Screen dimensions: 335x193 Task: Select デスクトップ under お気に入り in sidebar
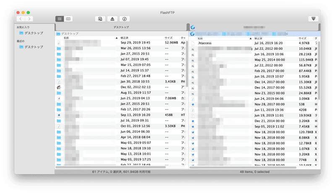31,33
